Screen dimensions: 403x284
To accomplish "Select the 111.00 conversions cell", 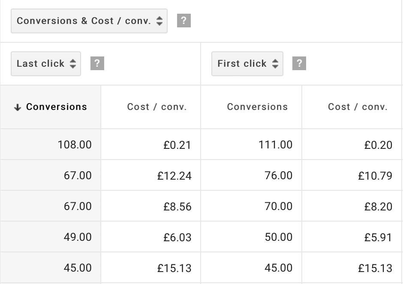I will pyautogui.click(x=275, y=145).
